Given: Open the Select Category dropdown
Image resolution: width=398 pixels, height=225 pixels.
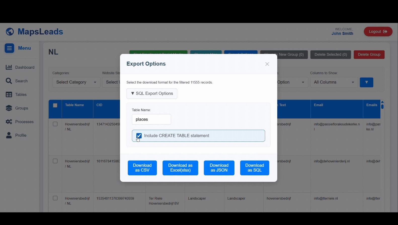Looking at the screenshot, I should [x=76, y=82].
